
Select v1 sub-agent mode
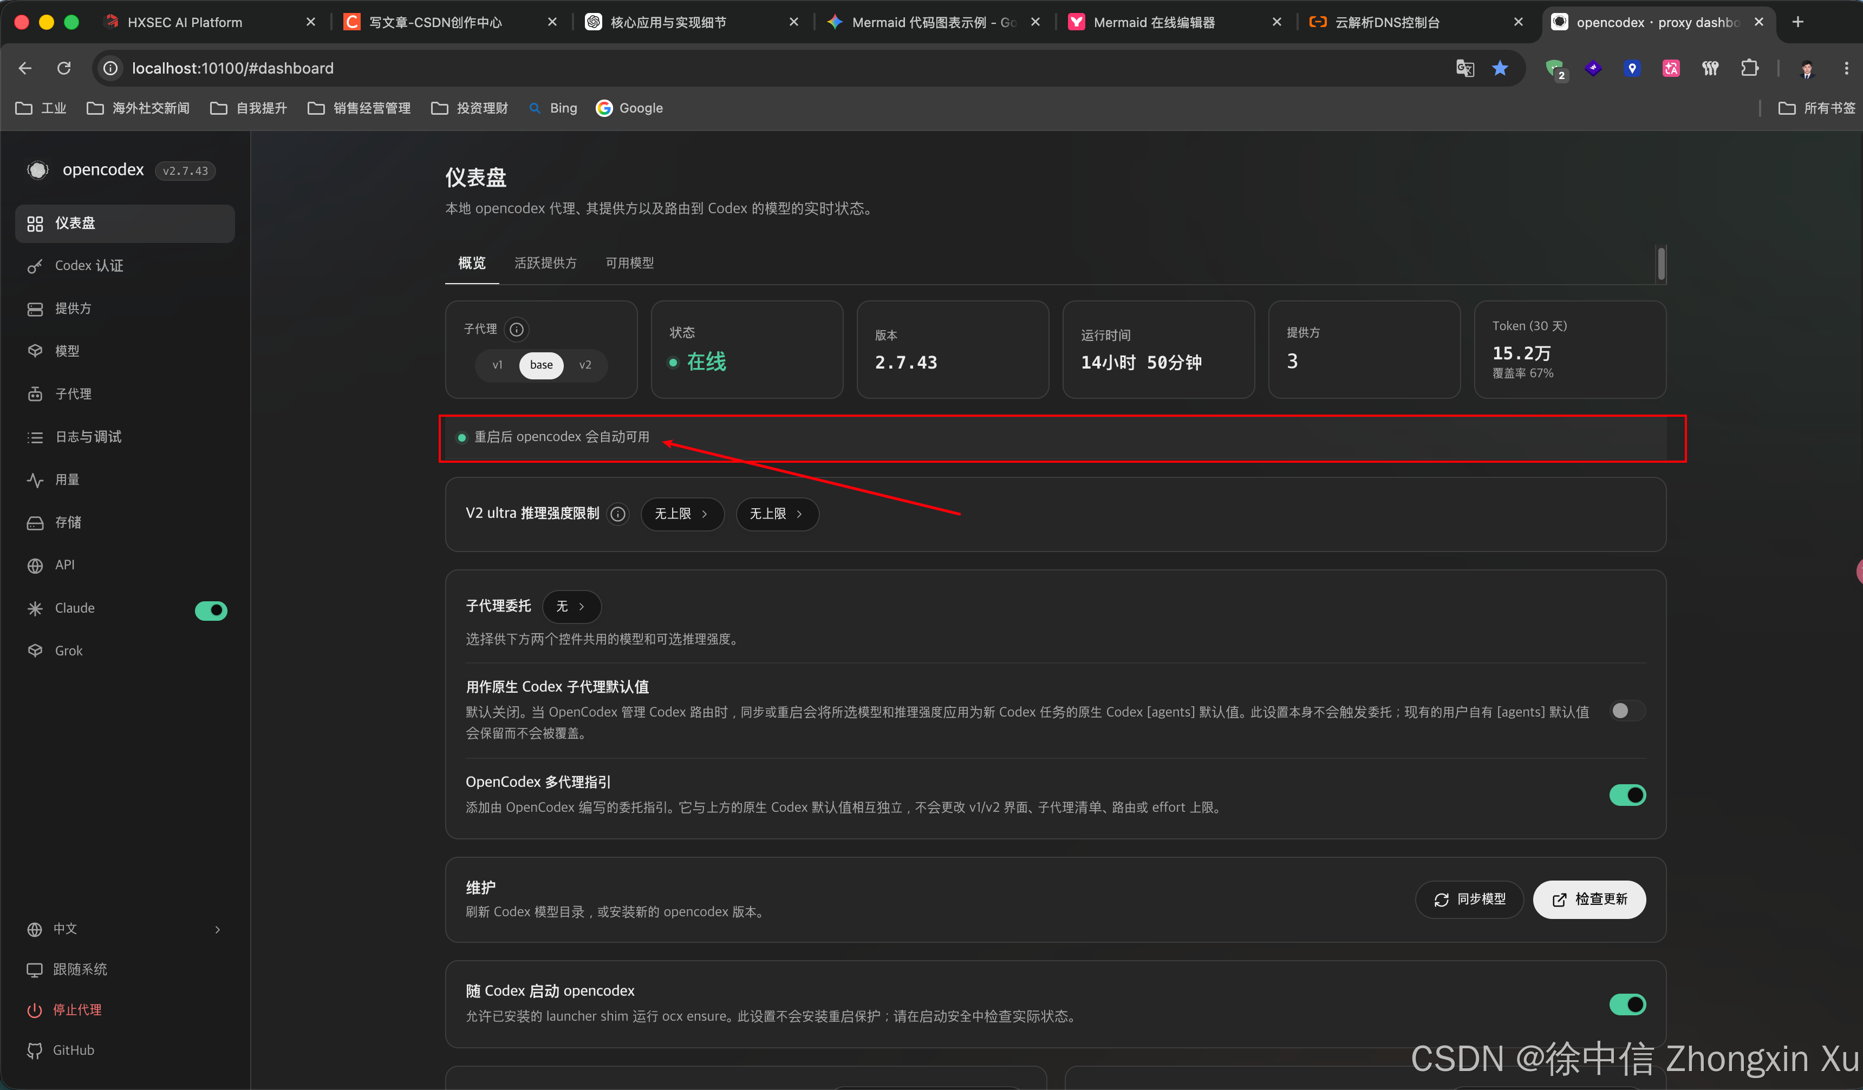[498, 365]
